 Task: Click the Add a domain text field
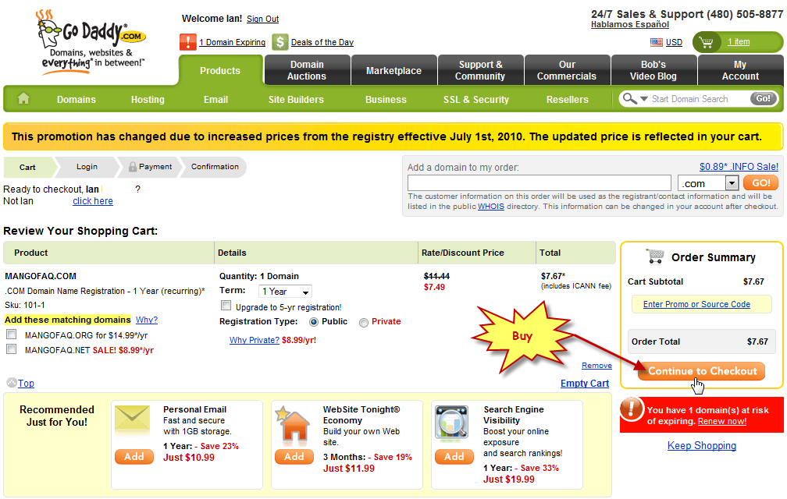(540, 183)
